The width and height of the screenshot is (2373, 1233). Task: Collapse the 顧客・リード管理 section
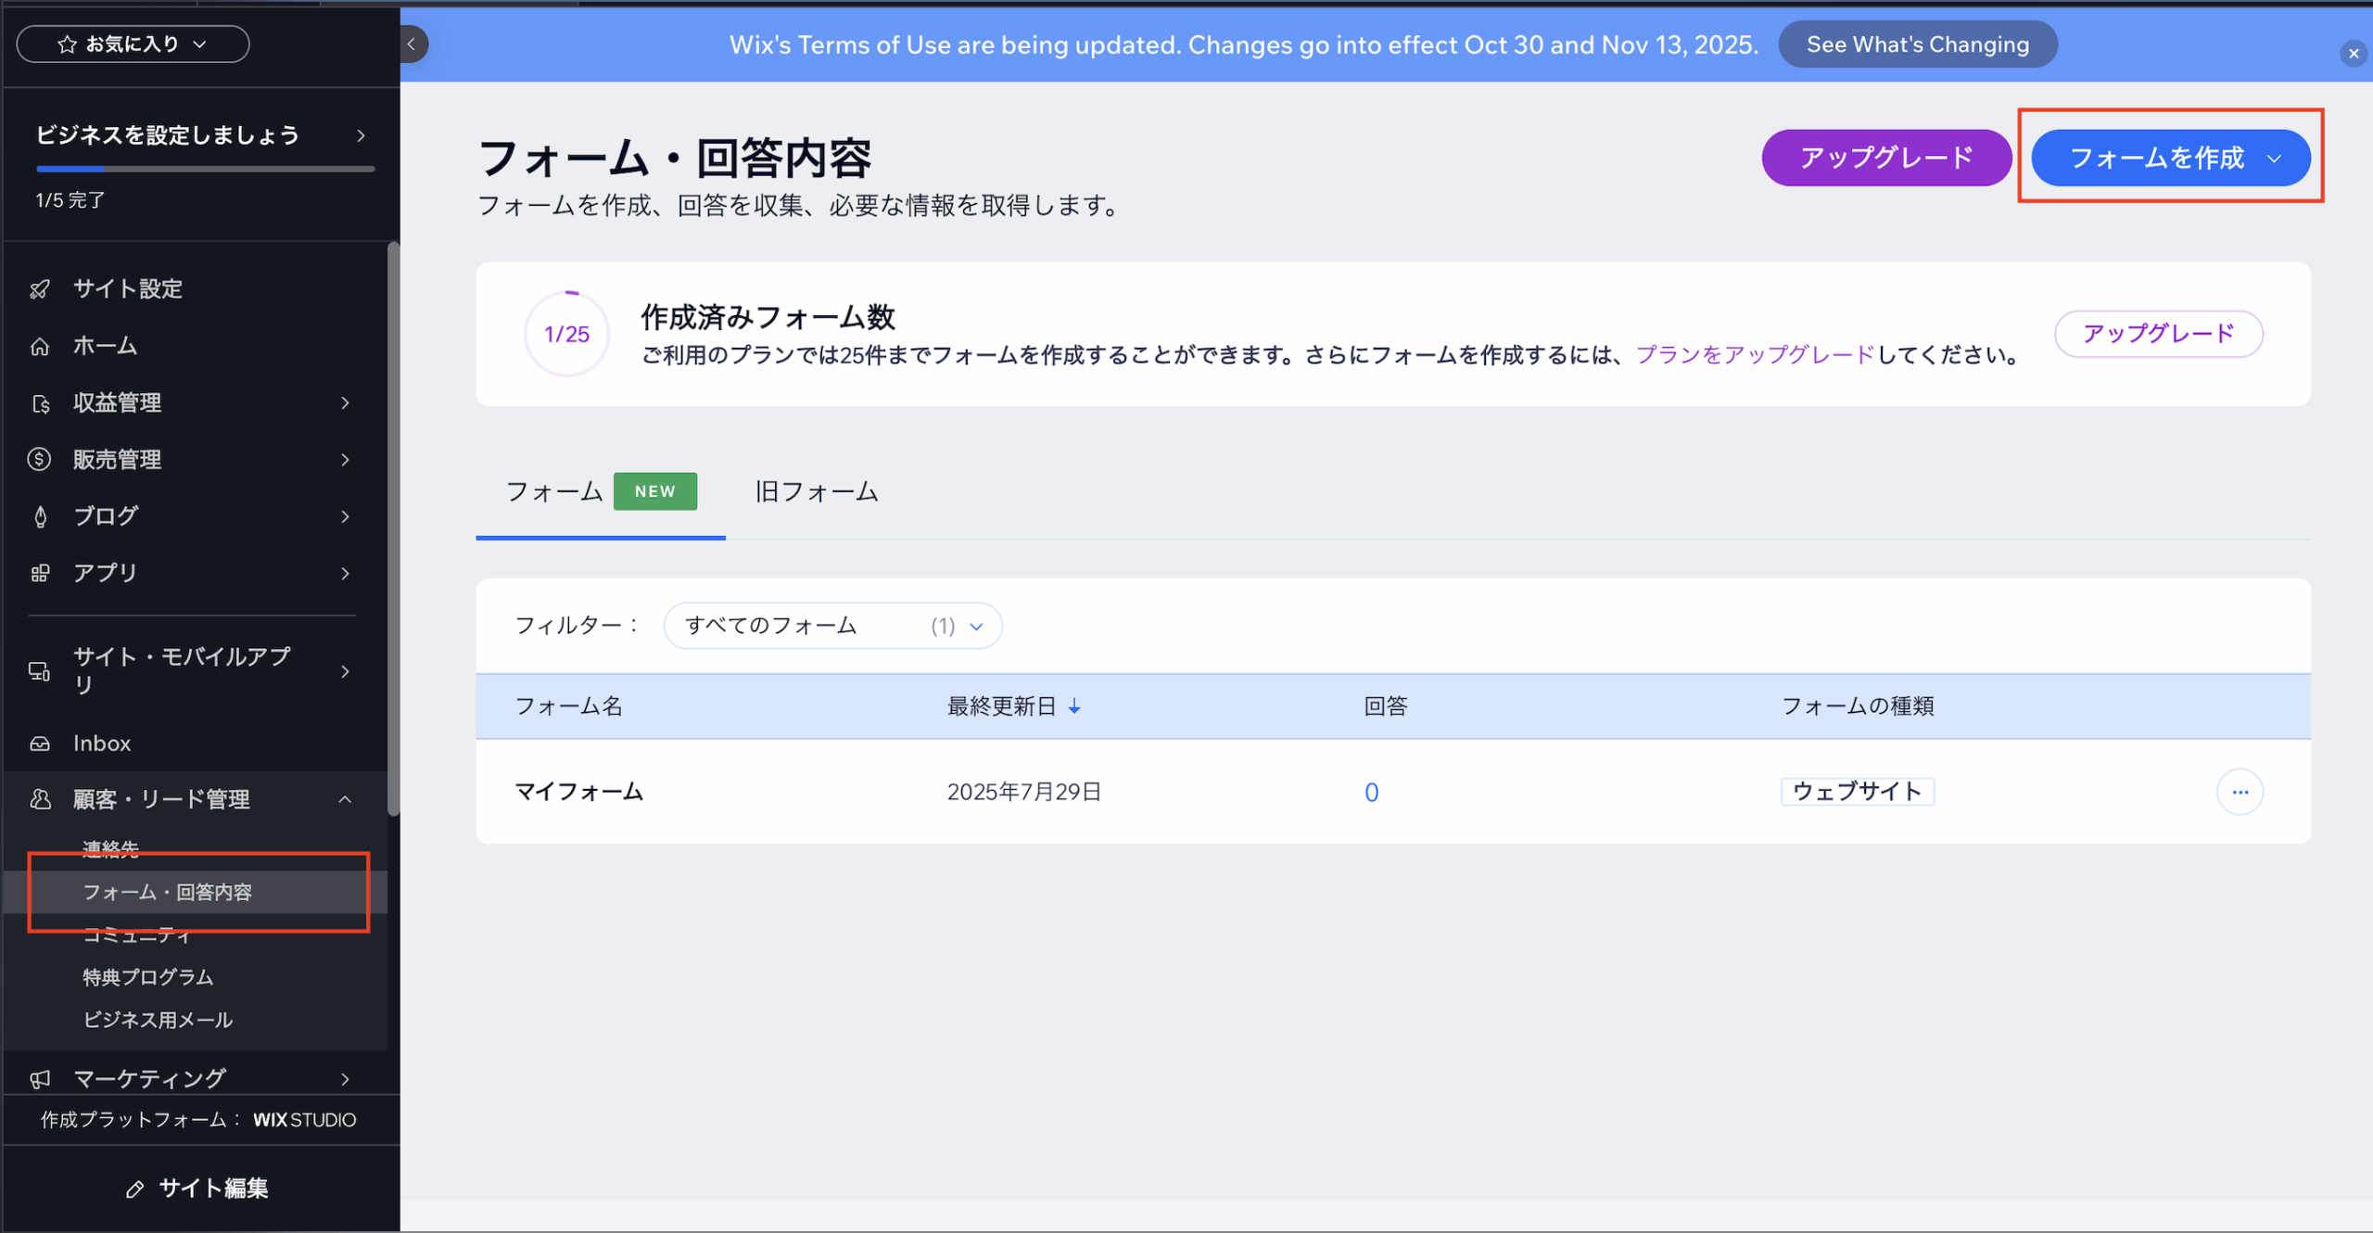point(345,800)
